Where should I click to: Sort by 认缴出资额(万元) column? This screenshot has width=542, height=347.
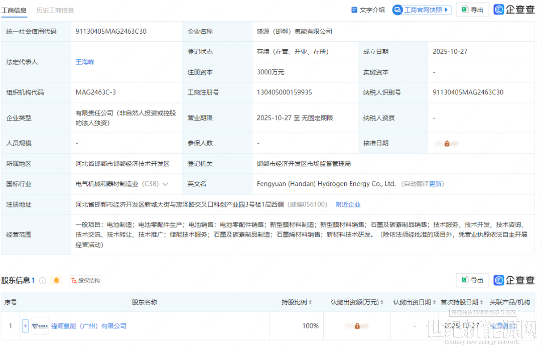(x=381, y=302)
